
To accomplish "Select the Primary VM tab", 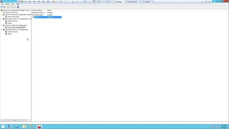I will pos(119,2).
